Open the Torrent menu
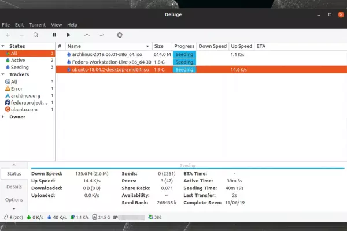This screenshot has width=347, height=231. point(38,25)
